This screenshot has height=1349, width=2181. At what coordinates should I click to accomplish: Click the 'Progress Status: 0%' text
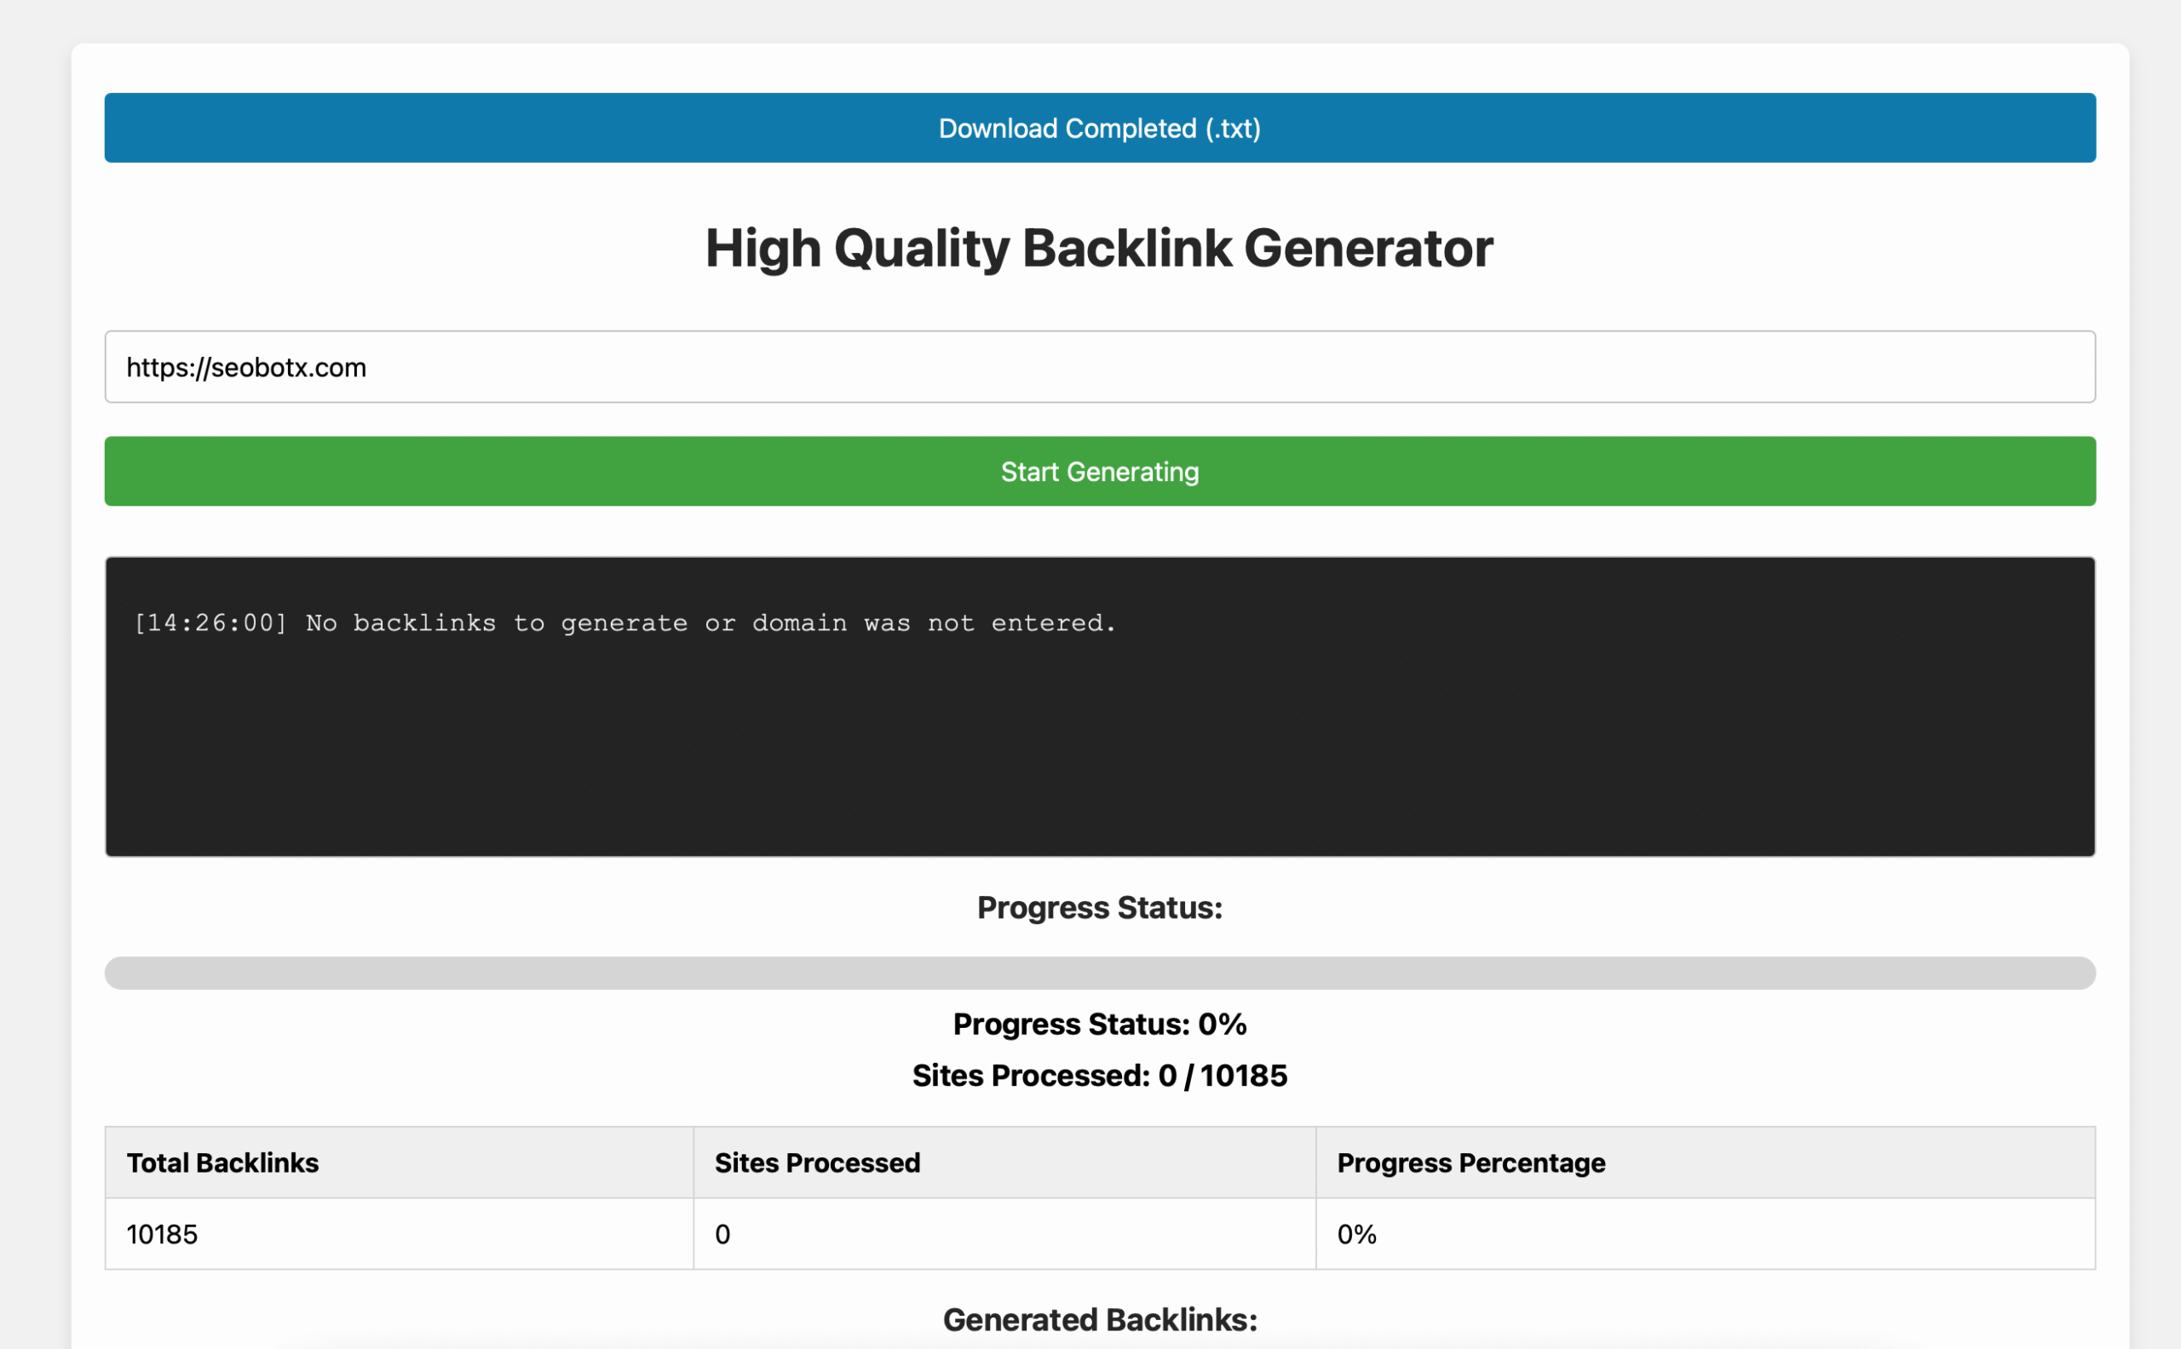point(1099,1025)
